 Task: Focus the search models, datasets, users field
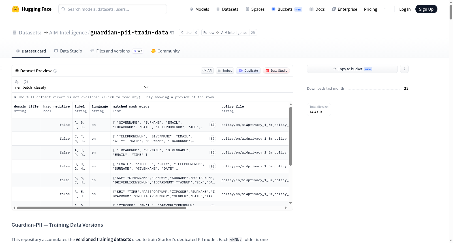coord(113,9)
